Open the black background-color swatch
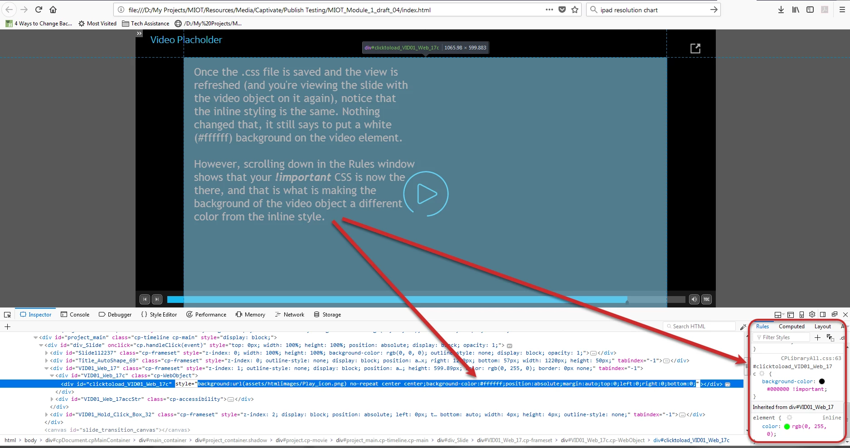Screen dimensions: 850x448 pyautogui.click(x=822, y=381)
